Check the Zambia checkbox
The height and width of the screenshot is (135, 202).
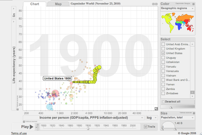(163, 89)
